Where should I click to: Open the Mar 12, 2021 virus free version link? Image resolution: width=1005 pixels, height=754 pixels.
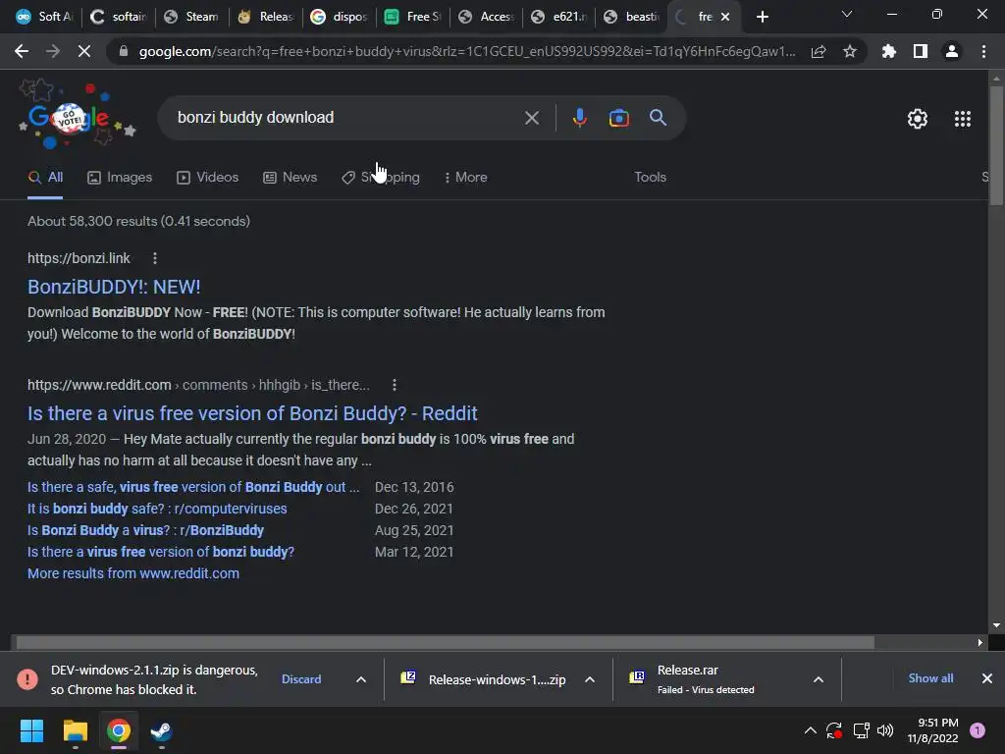coord(161,552)
